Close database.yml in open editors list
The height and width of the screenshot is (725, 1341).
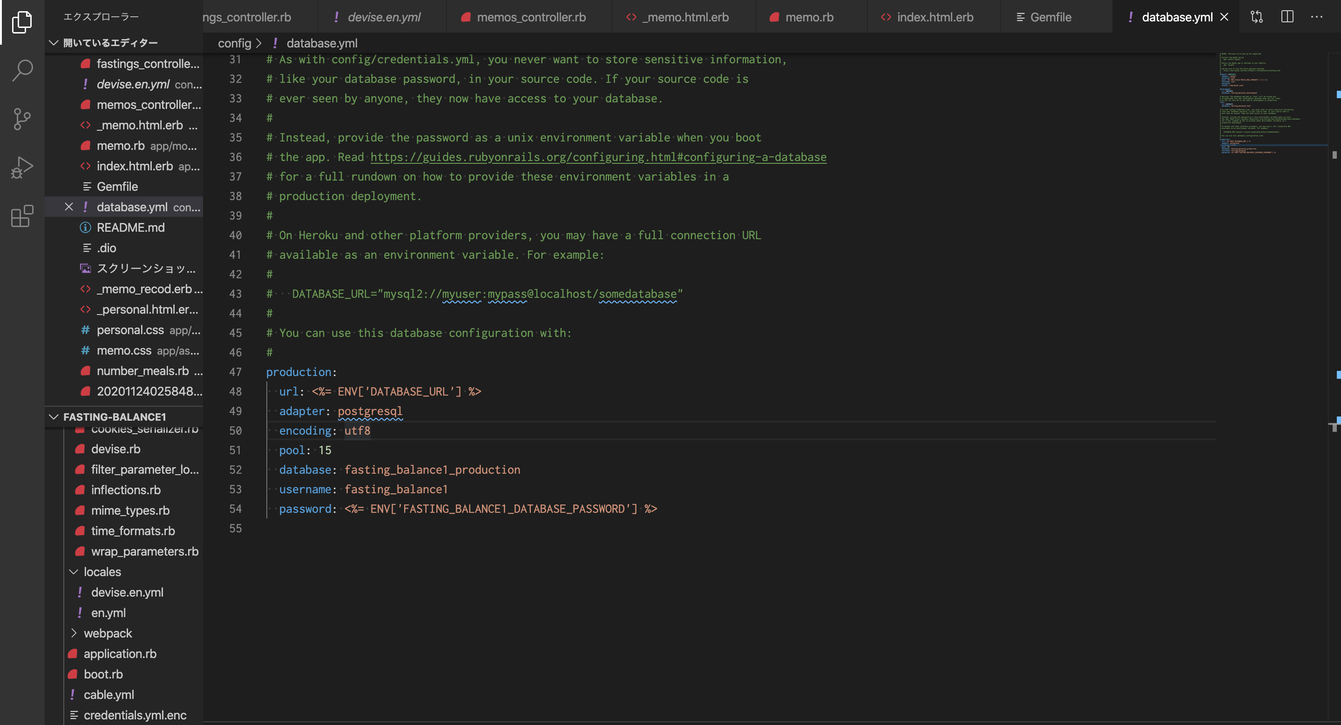tap(69, 207)
